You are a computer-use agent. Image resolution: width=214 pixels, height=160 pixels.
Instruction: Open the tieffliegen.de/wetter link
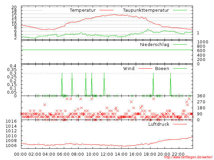188,157
